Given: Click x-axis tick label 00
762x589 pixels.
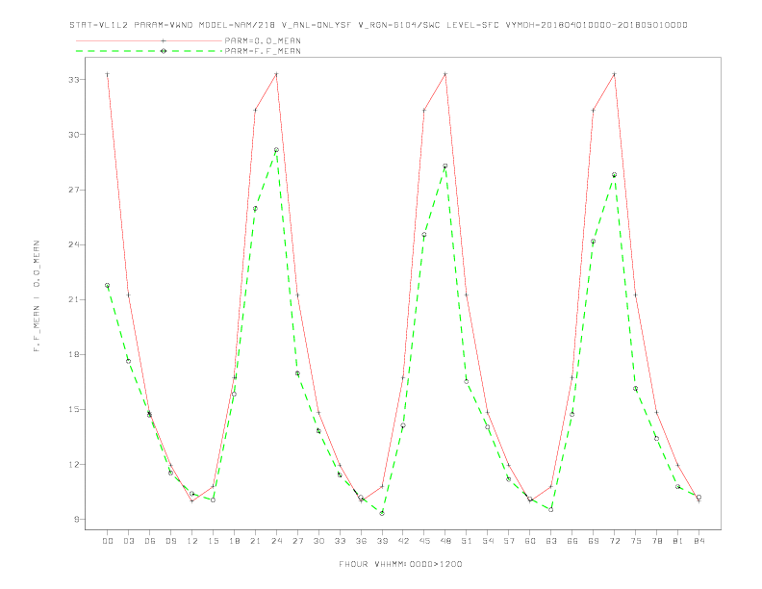Looking at the screenshot, I should coord(108,541).
